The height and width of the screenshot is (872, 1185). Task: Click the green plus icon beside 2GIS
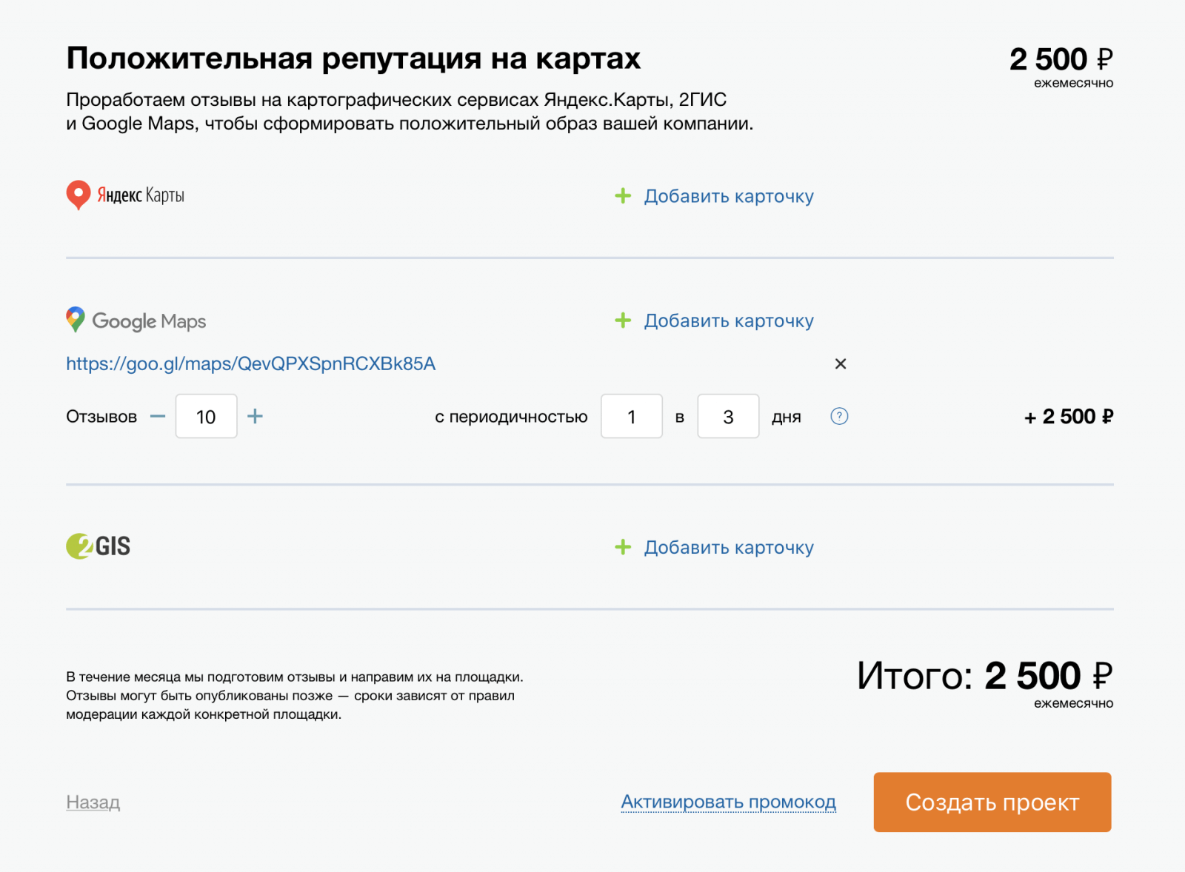pyautogui.click(x=623, y=547)
